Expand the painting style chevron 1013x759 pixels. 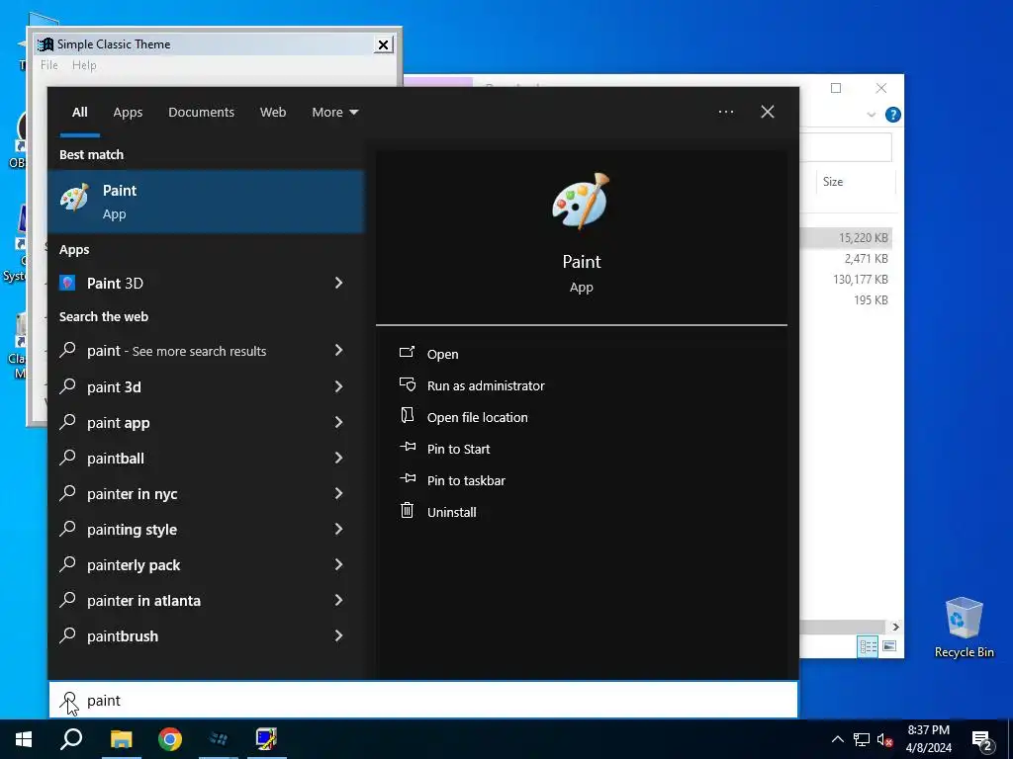tap(338, 529)
